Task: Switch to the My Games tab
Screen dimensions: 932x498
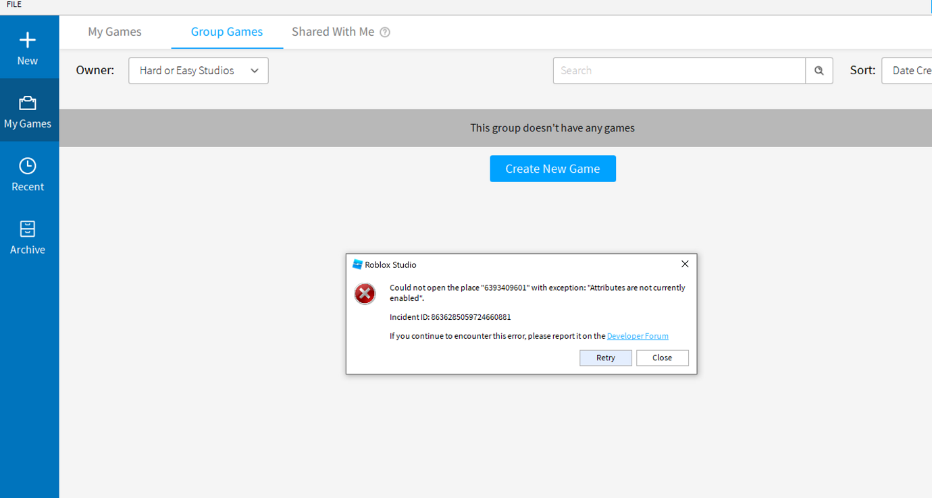Action: tap(115, 32)
